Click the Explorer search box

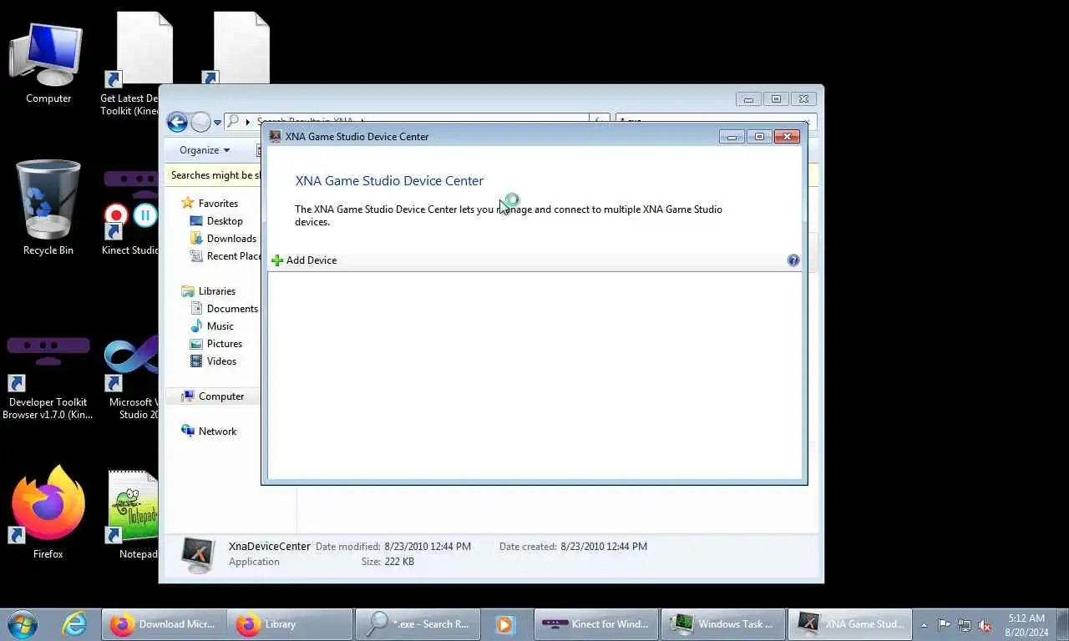click(x=716, y=122)
